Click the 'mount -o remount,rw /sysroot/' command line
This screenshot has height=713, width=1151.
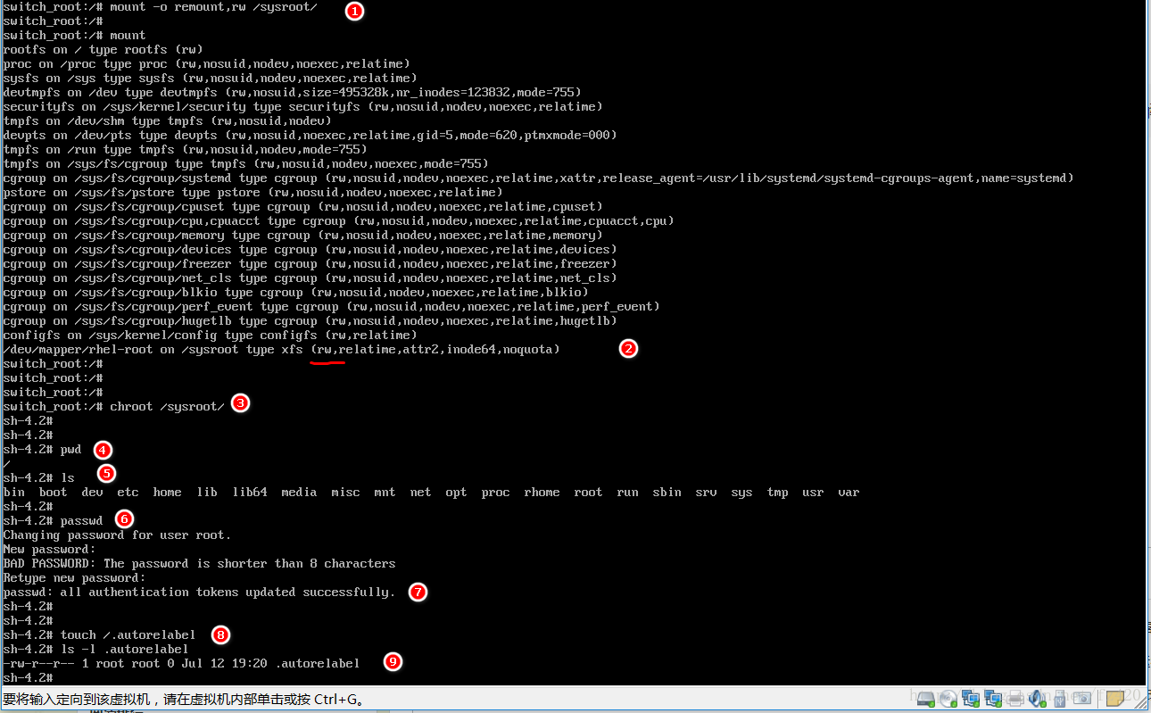pos(161,7)
